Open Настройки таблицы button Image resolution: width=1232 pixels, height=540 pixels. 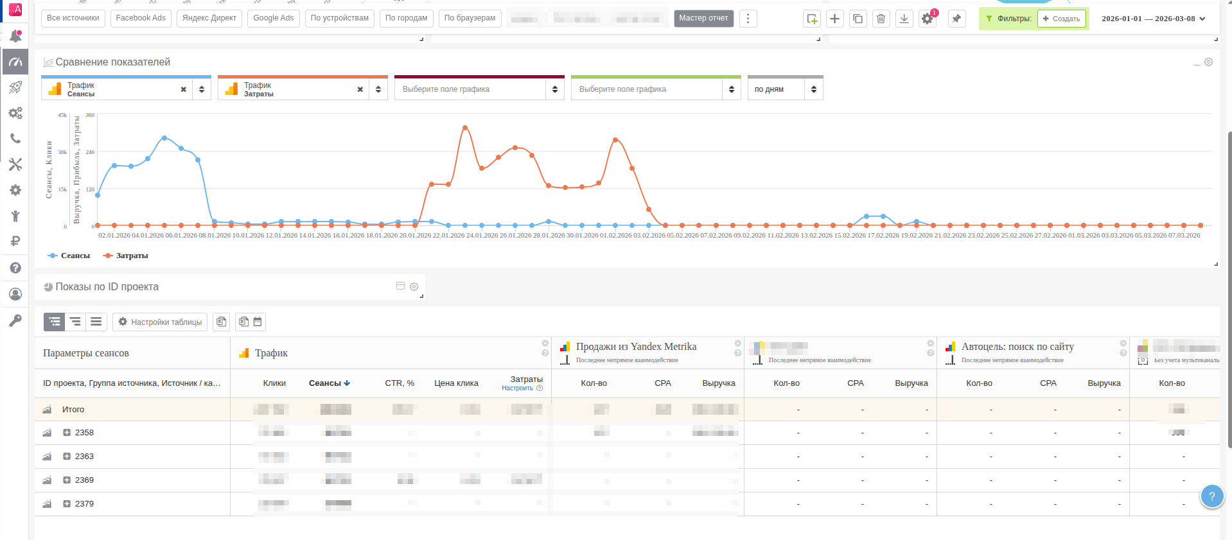160,322
